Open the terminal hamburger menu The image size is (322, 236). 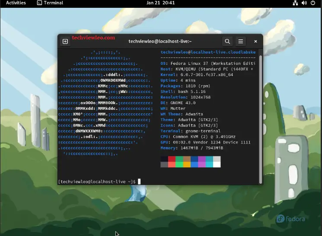pos(241,41)
